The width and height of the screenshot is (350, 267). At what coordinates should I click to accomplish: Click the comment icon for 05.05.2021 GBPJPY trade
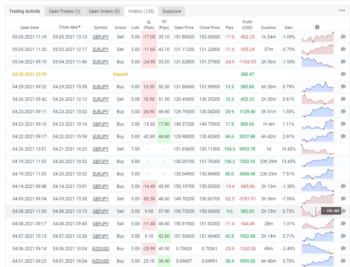(x=343, y=37)
